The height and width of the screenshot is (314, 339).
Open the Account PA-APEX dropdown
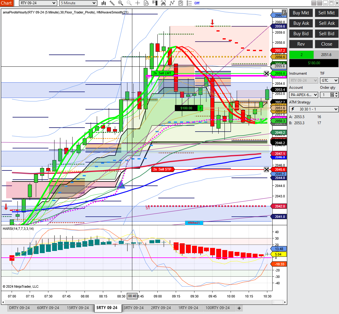303,95
